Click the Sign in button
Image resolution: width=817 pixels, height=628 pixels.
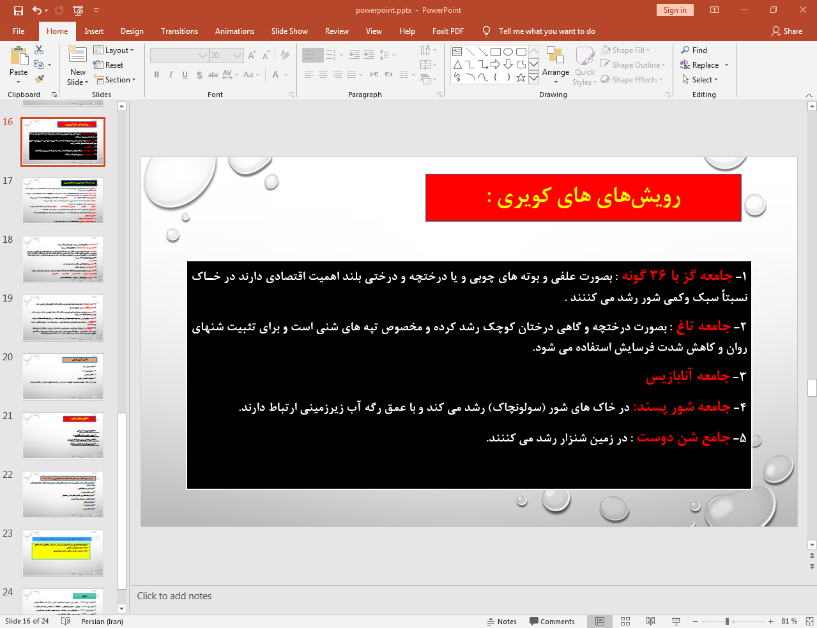675,10
